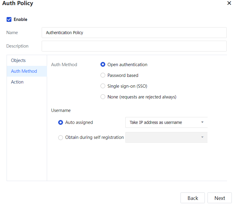Click the greyed-out self registration dropdown
The height and width of the screenshot is (205, 236).
tap(162, 137)
